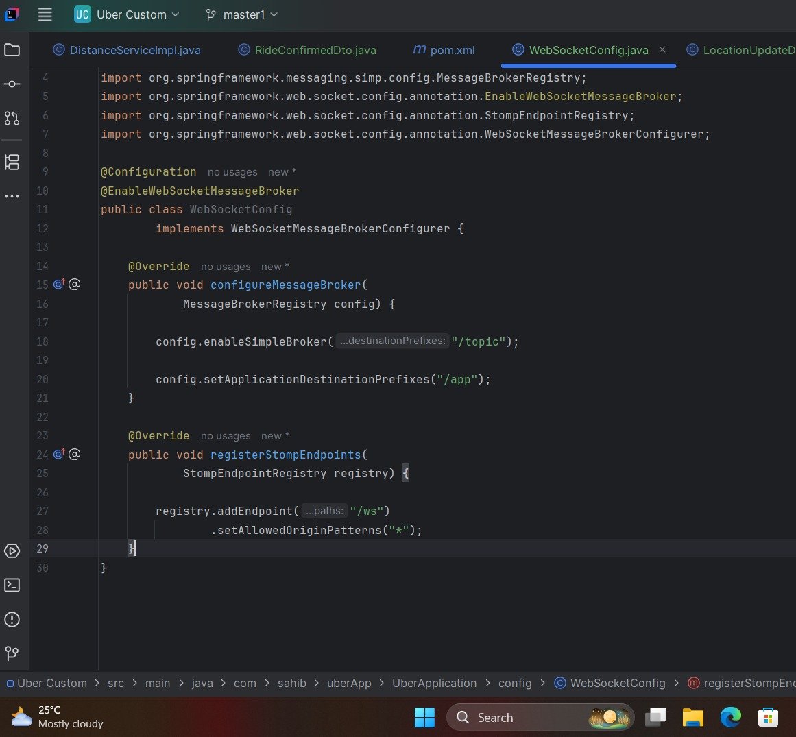Click setAllowedOriginPatterns method call
The image size is (796, 737).
pyautogui.click(x=300, y=531)
